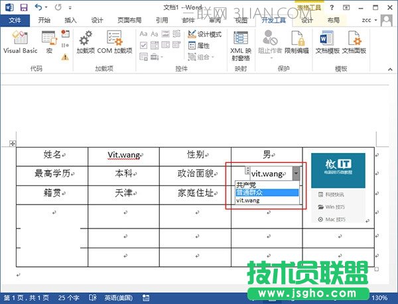Open the 文件 file tab

(x=15, y=21)
